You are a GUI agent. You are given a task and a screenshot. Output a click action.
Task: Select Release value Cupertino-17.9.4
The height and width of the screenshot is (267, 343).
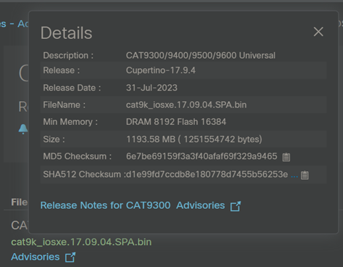pos(161,70)
